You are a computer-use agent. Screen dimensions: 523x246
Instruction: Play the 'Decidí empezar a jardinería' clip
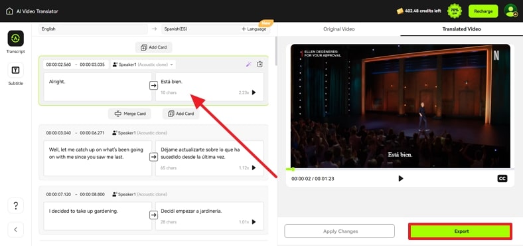254,222
